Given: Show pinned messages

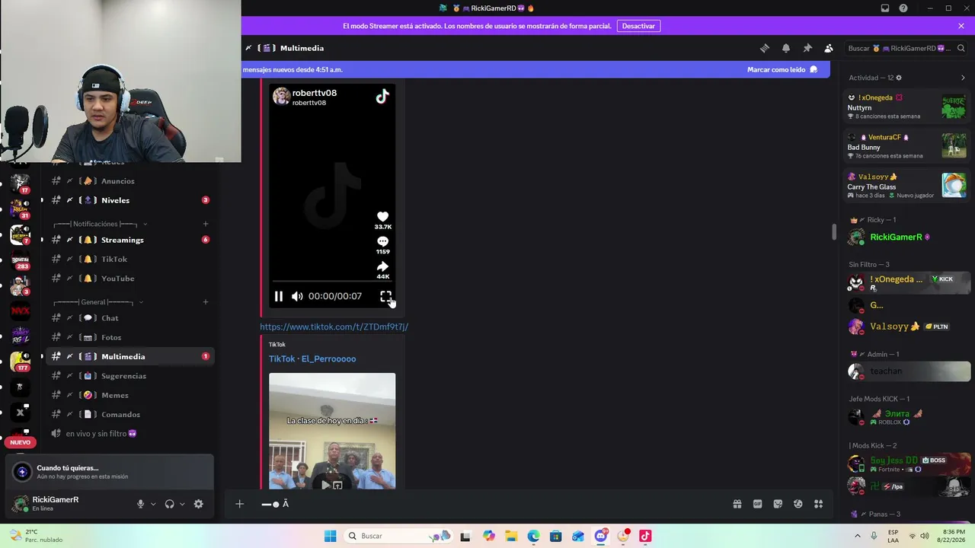Looking at the screenshot, I should click(807, 48).
